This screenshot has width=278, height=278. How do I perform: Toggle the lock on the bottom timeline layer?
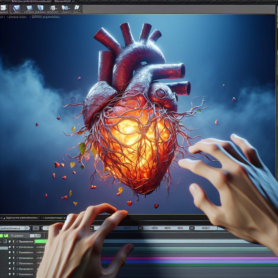(14, 274)
